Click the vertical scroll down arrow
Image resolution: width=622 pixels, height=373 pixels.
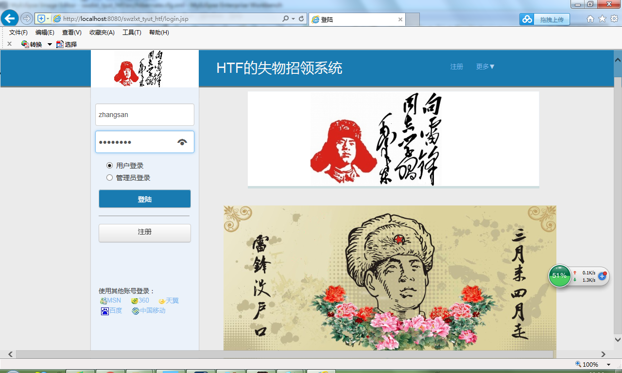click(x=618, y=339)
